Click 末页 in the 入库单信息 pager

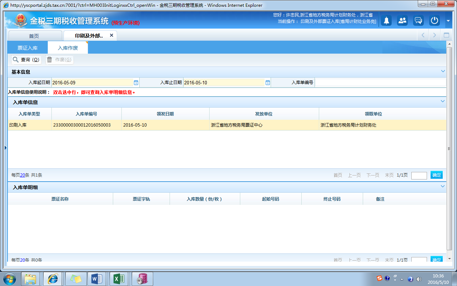(x=389, y=175)
